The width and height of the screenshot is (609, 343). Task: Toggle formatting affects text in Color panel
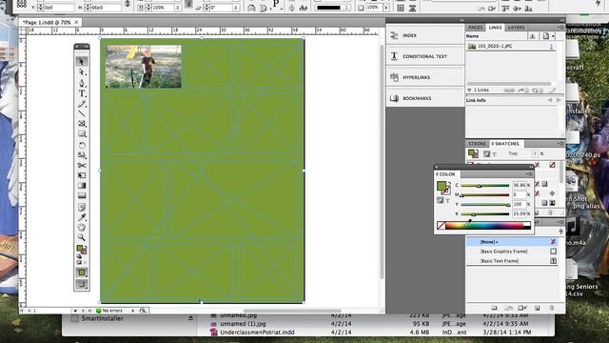(x=447, y=201)
